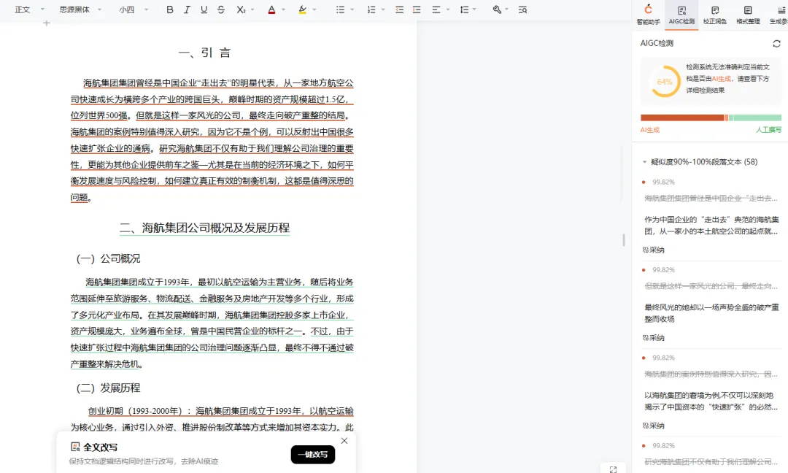Image resolution: width=788 pixels, height=473 pixels.
Task: Click subheading (一) 公司概况
Action: pos(108,258)
